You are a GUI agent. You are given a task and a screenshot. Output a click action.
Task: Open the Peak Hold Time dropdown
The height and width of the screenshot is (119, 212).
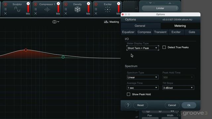click(178, 77)
